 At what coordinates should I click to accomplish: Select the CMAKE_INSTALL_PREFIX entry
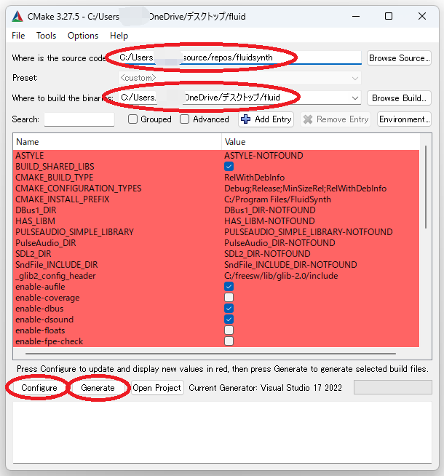coord(62,199)
